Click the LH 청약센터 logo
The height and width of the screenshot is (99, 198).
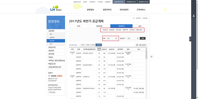56,9
